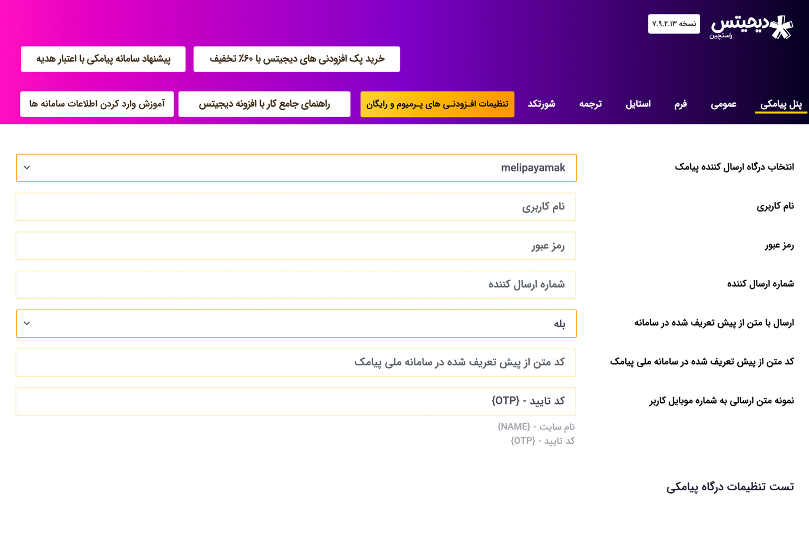Open the شورتکد tab
This screenshot has height=540, width=809.
[541, 104]
